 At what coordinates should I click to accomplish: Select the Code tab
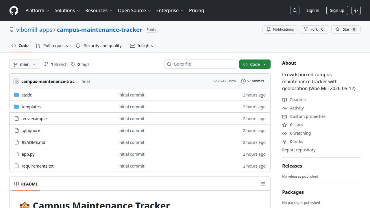pyautogui.click(x=20, y=46)
